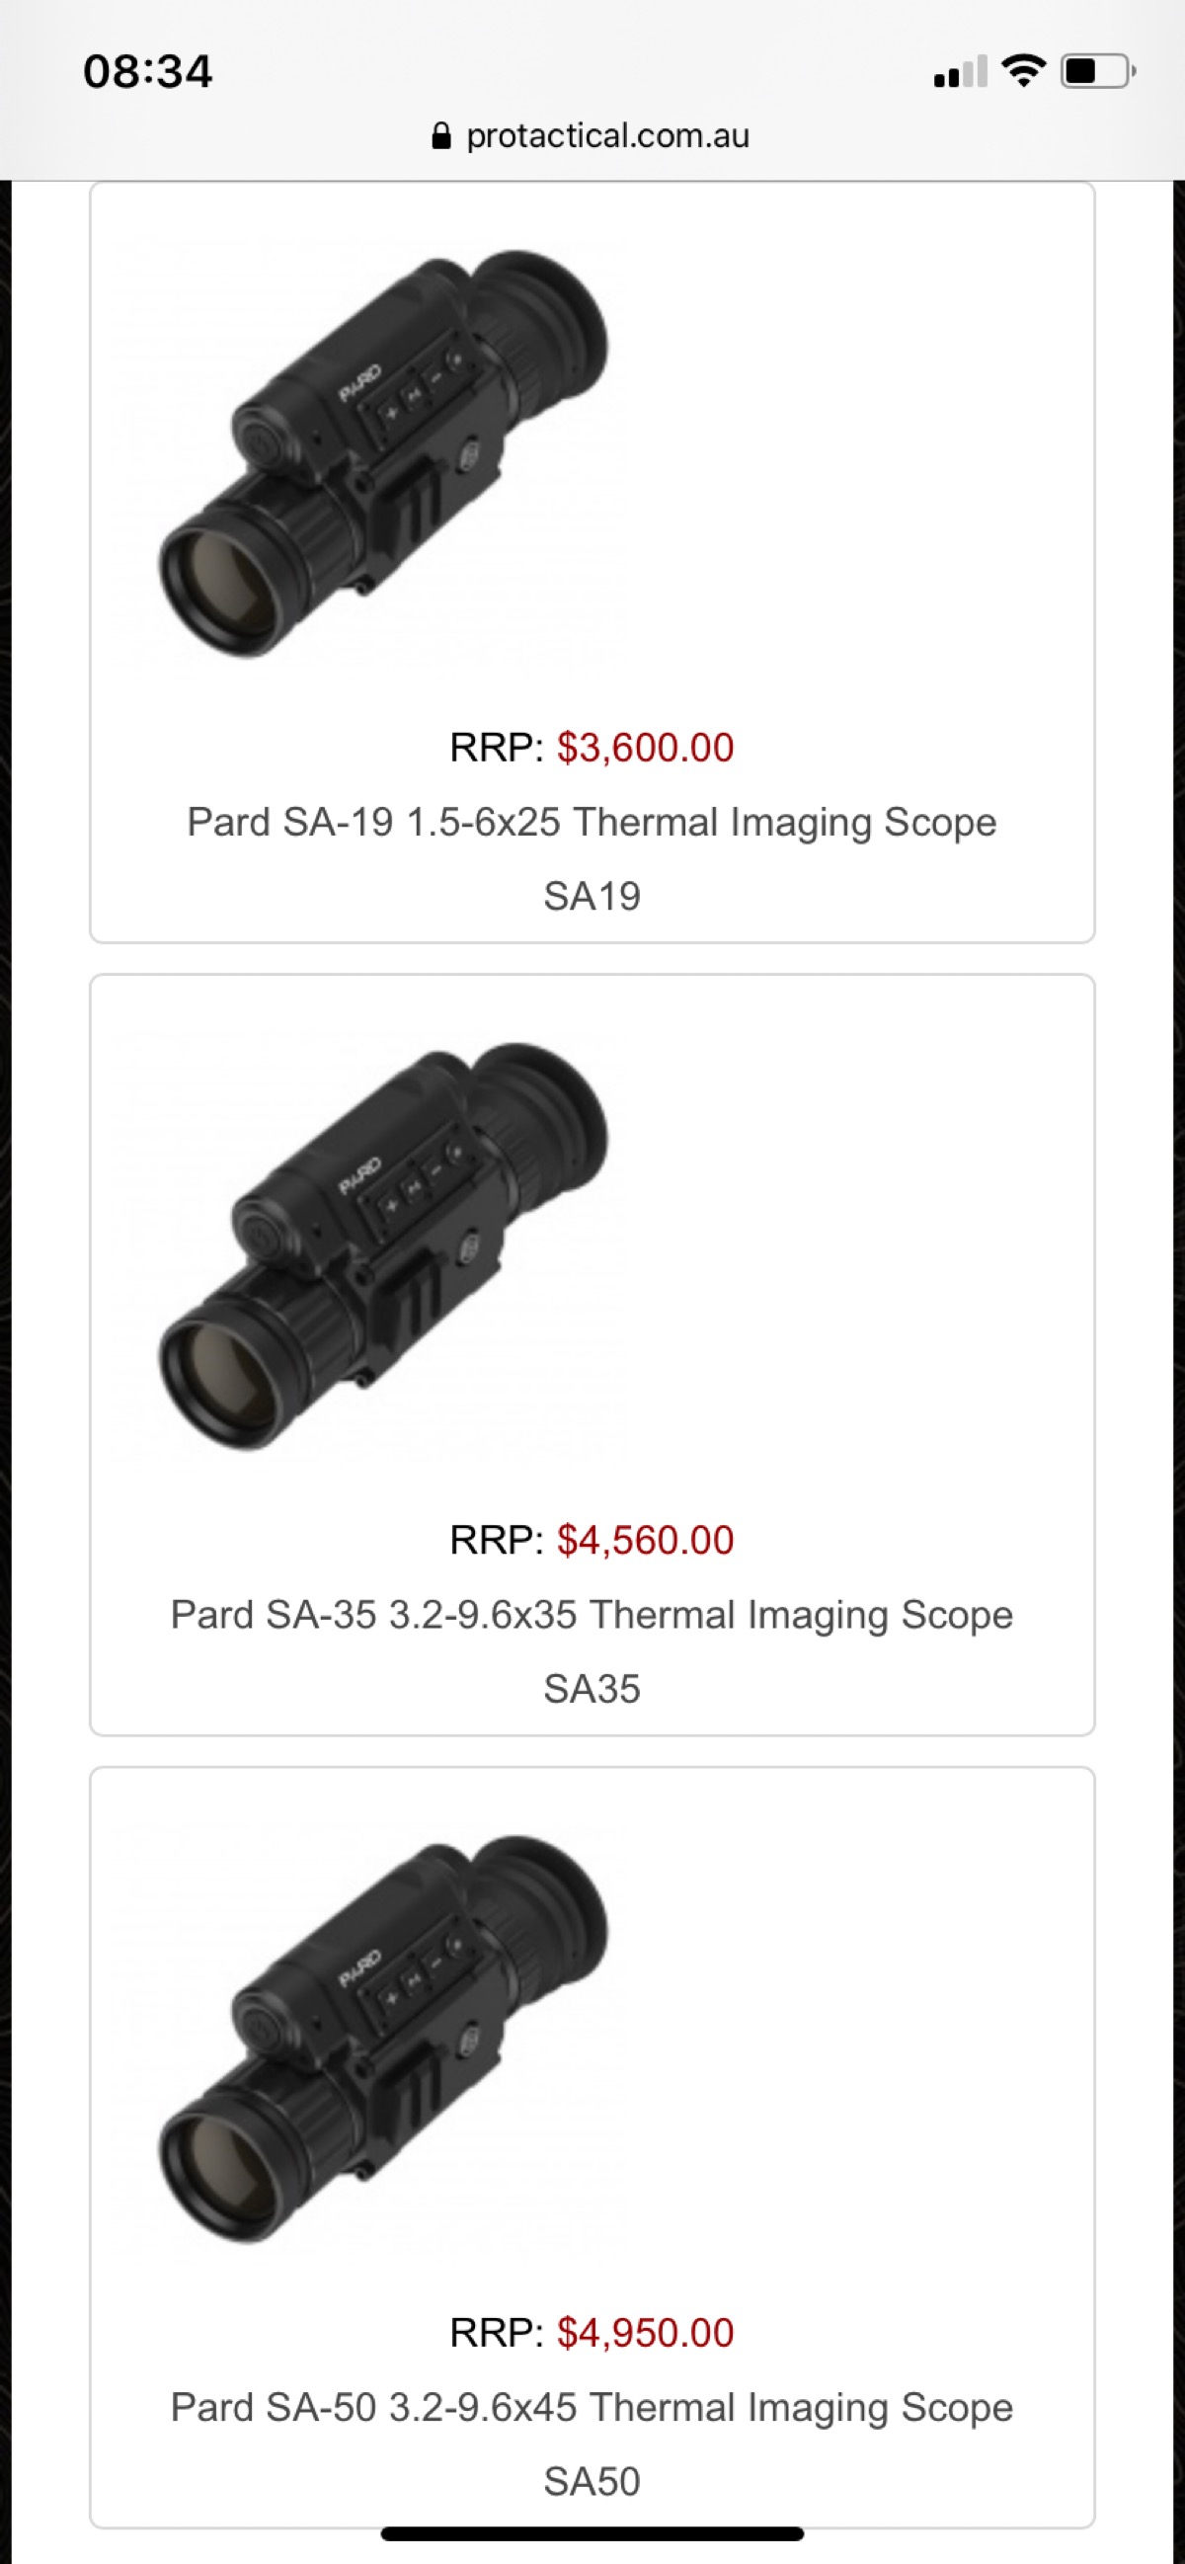Tap the battery indicator icon
This screenshot has height=2564, width=1185.
(1098, 72)
